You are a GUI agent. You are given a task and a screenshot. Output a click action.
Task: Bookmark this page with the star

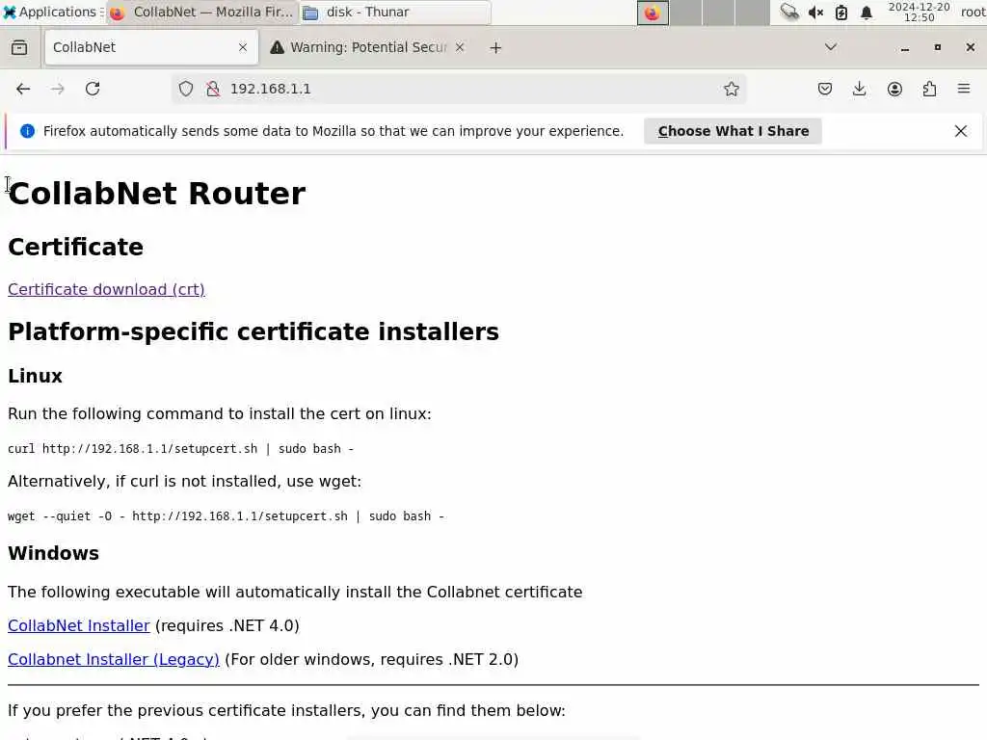731,89
